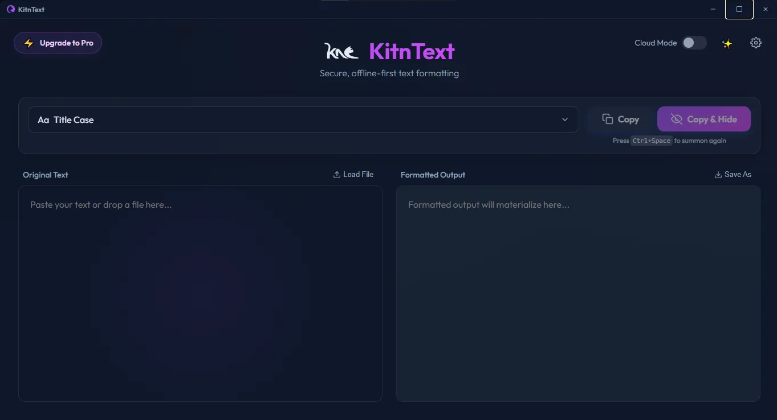777x420 pixels.
Task: Open settings via the gear icon
Action: (x=756, y=43)
